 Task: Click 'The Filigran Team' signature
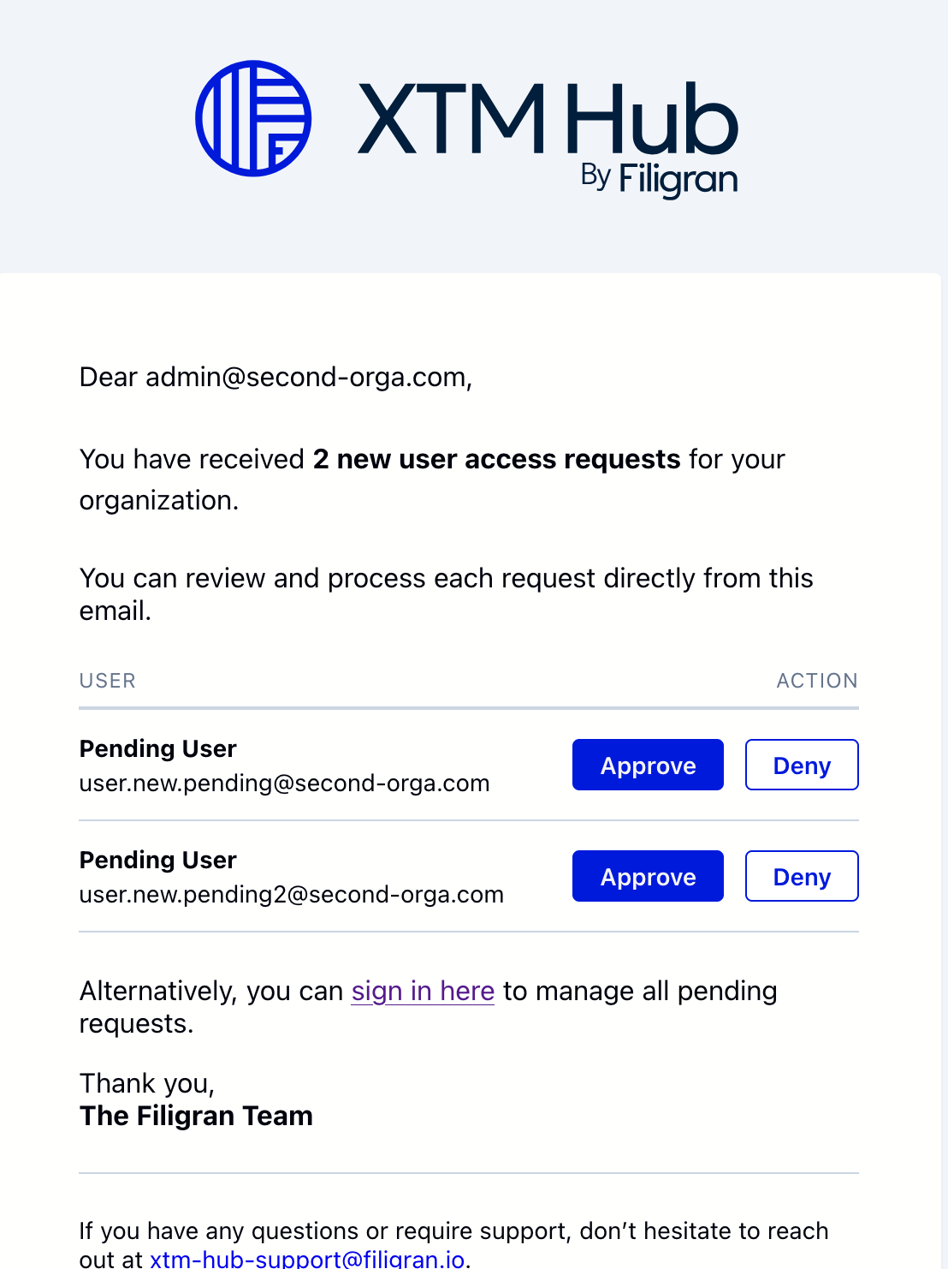point(196,1116)
